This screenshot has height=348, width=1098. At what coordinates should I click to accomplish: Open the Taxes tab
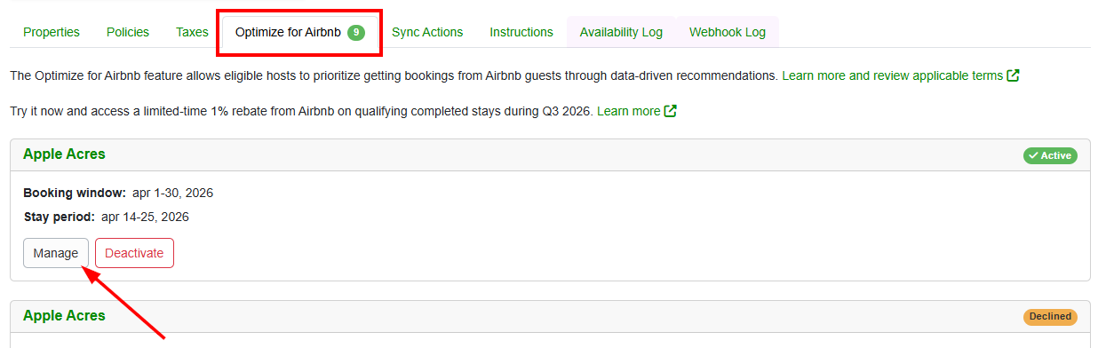[x=192, y=32]
